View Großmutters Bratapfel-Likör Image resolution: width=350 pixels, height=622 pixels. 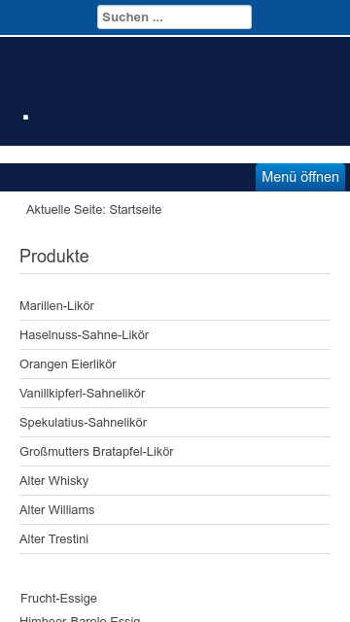[x=96, y=451]
